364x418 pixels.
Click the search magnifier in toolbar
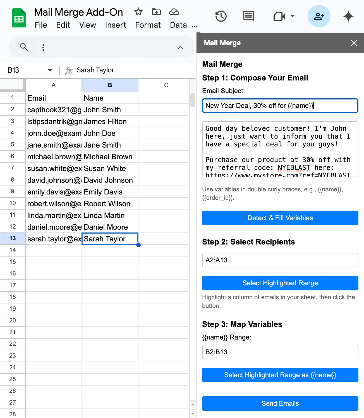click(24, 47)
